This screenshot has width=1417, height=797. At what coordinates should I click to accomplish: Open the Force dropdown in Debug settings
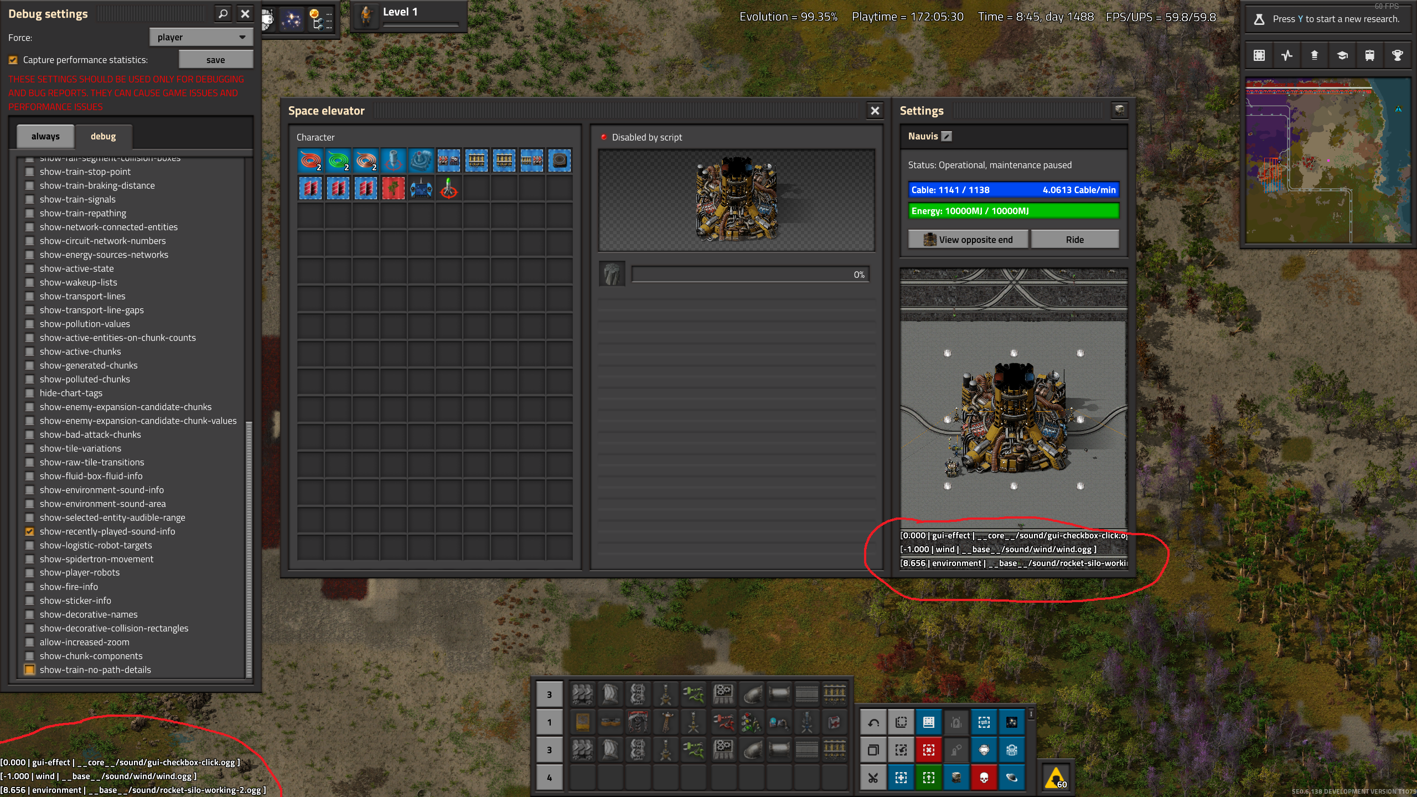coord(199,37)
